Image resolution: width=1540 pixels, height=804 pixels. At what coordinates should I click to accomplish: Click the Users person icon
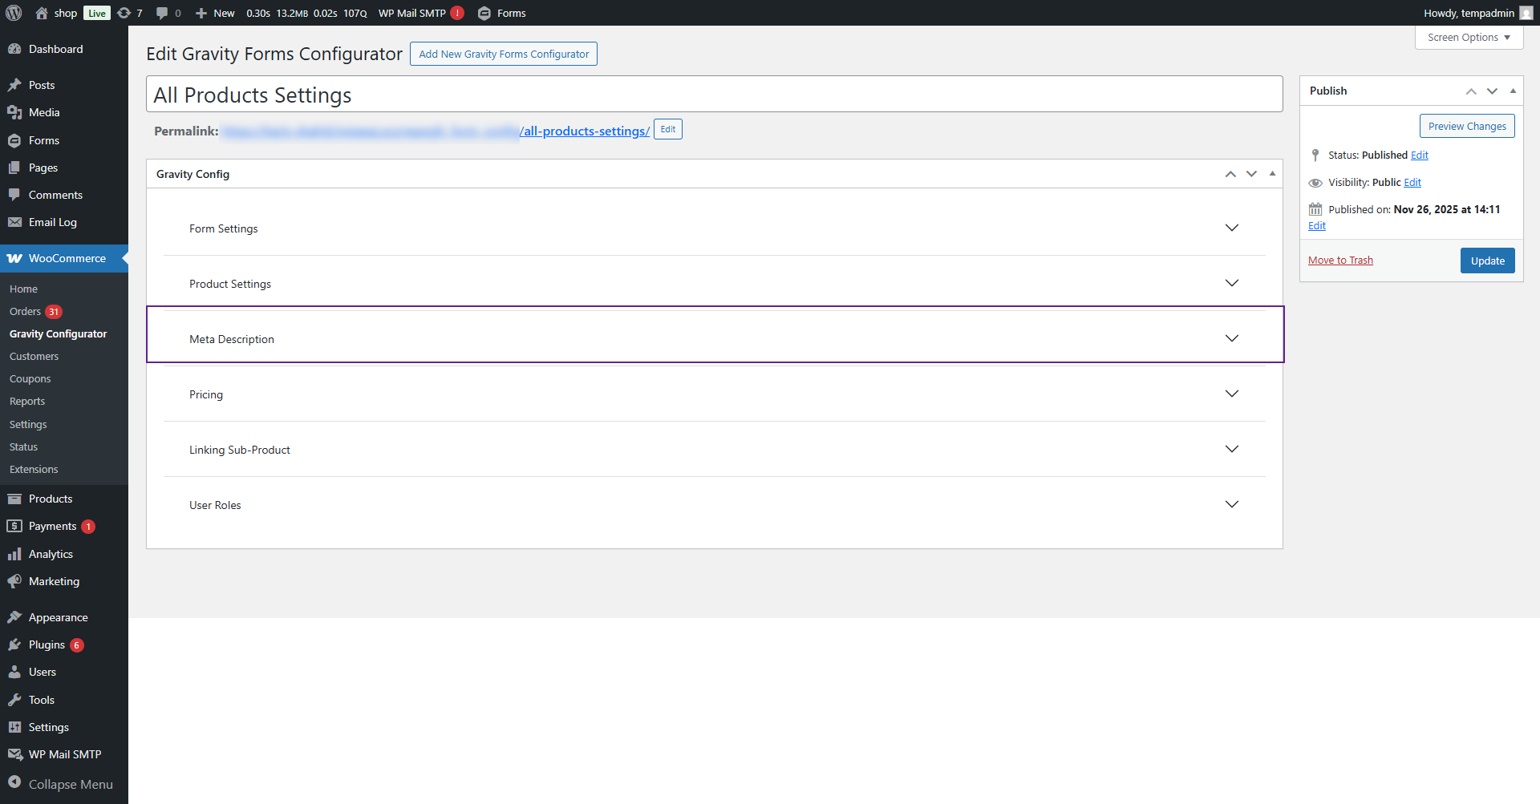coord(14,672)
